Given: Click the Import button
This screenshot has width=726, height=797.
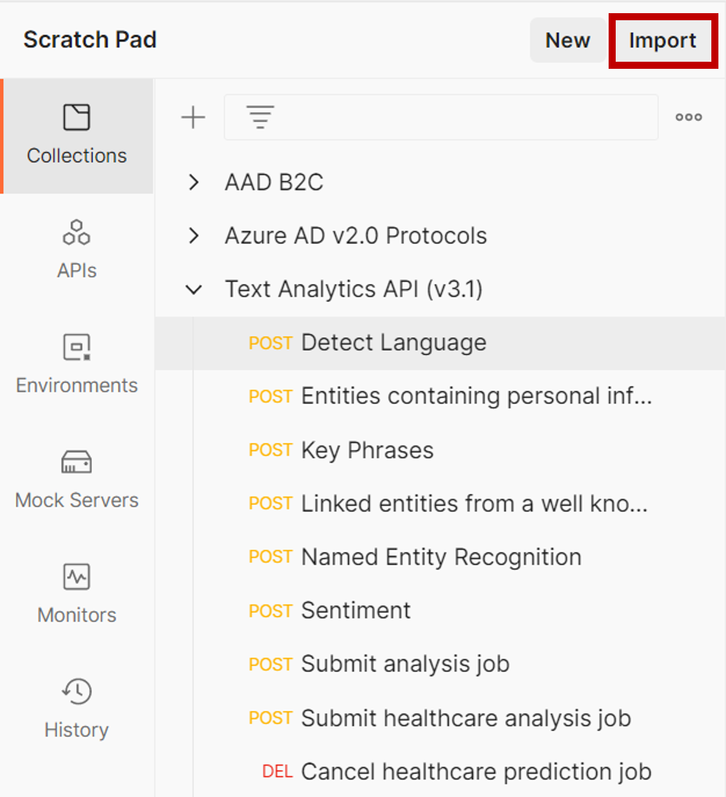Looking at the screenshot, I should [663, 40].
